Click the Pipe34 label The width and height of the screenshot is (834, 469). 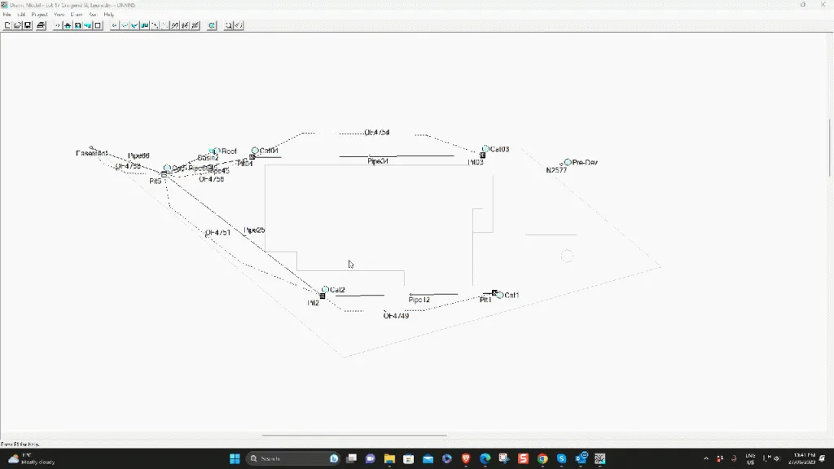click(378, 161)
